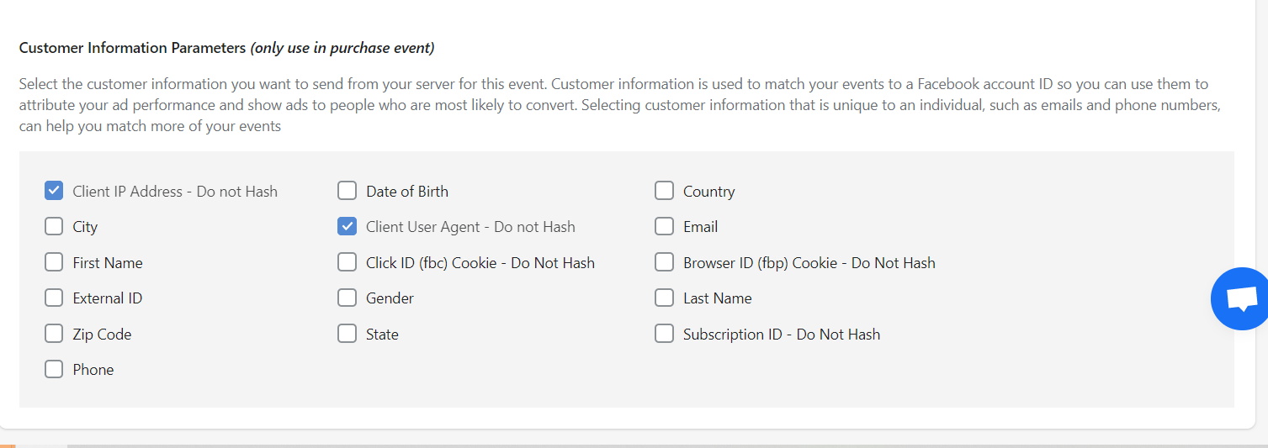
Task: Open the blue chat support bubble
Action: (x=1240, y=298)
